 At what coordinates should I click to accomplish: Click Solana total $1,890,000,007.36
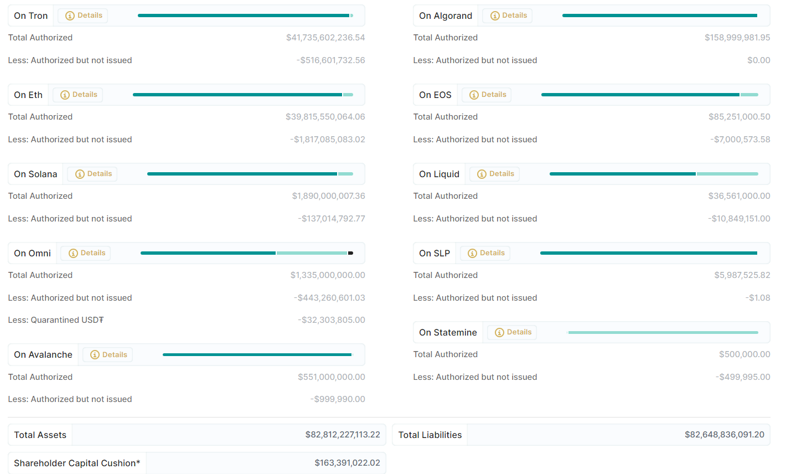coord(329,196)
